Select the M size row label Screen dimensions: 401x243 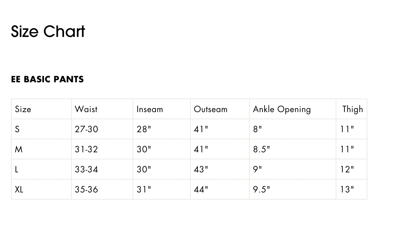[x=19, y=149]
